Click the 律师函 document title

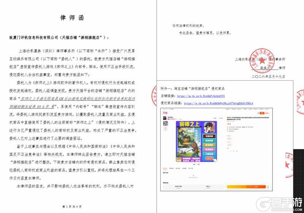pyautogui.click(x=72, y=18)
